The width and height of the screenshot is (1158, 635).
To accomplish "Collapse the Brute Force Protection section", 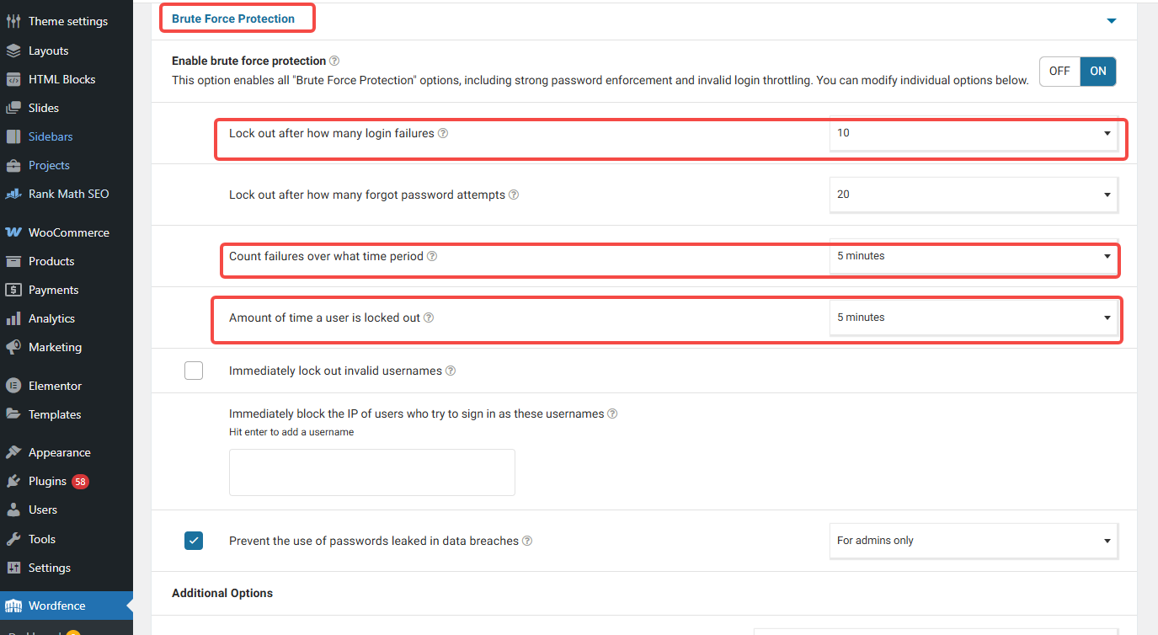I will point(1111,20).
